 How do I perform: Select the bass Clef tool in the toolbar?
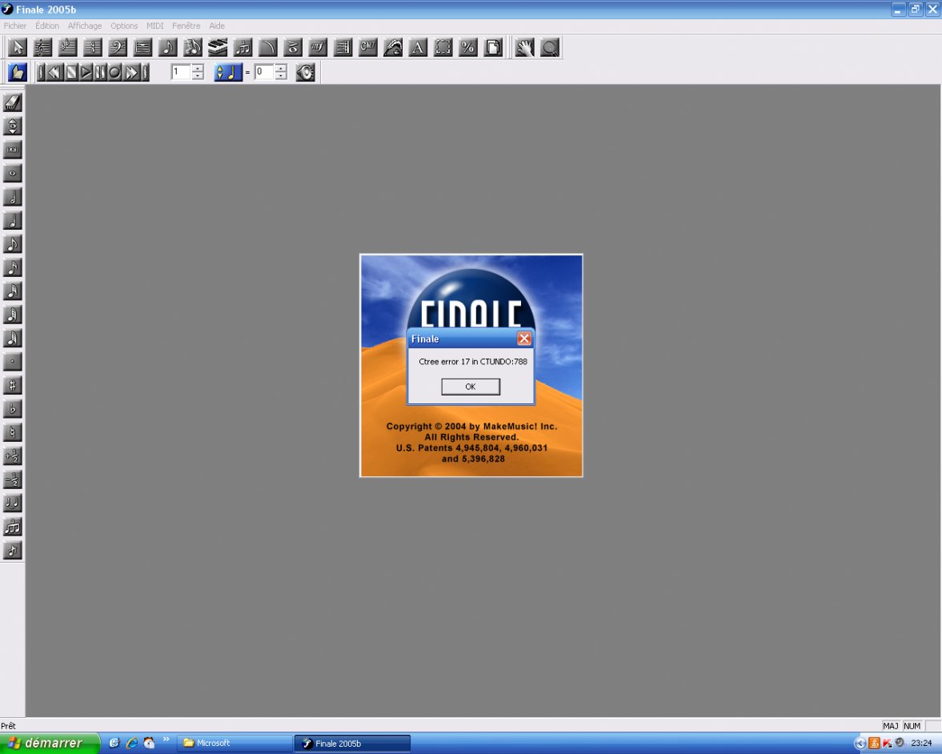click(118, 48)
